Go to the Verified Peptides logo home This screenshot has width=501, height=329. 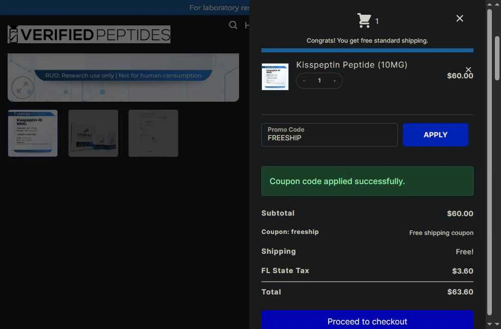point(89,34)
